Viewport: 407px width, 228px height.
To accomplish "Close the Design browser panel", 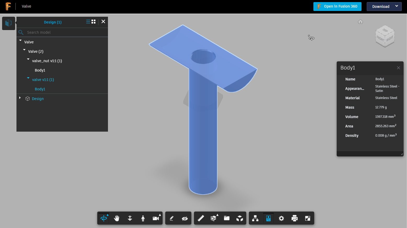I will [x=103, y=22].
